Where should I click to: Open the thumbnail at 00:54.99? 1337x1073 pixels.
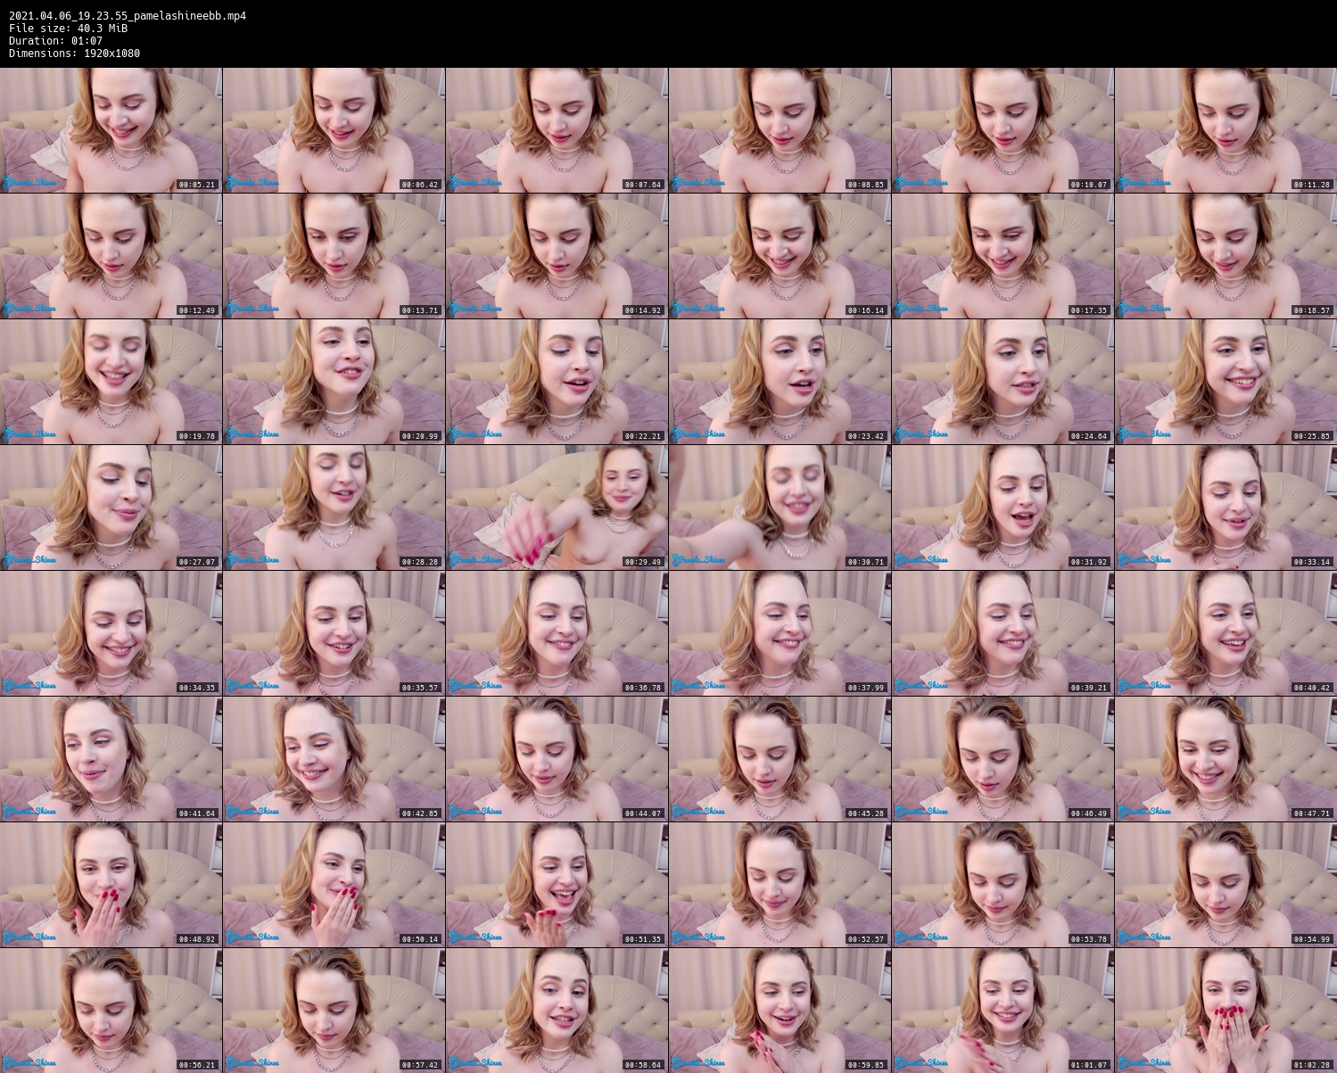pos(1226,885)
